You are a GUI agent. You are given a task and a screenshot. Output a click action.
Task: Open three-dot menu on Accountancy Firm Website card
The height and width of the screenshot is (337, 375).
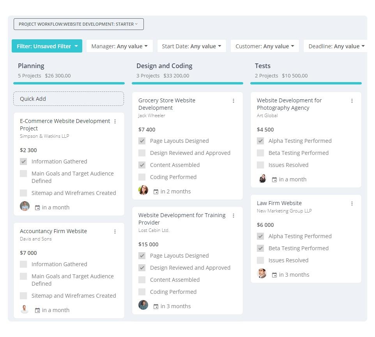(x=115, y=232)
